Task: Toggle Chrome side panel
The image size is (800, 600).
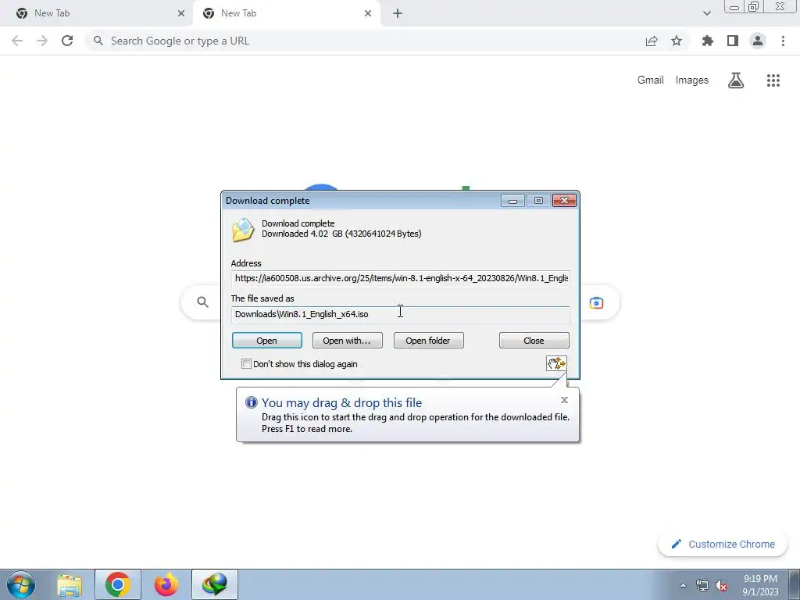Action: click(x=733, y=41)
